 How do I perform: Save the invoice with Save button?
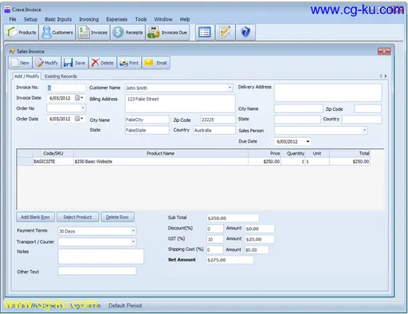[x=75, y=63]
